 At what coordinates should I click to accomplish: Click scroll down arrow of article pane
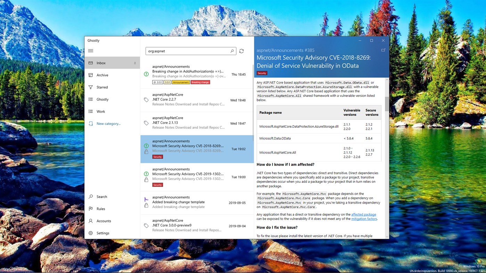coord(387,237)
